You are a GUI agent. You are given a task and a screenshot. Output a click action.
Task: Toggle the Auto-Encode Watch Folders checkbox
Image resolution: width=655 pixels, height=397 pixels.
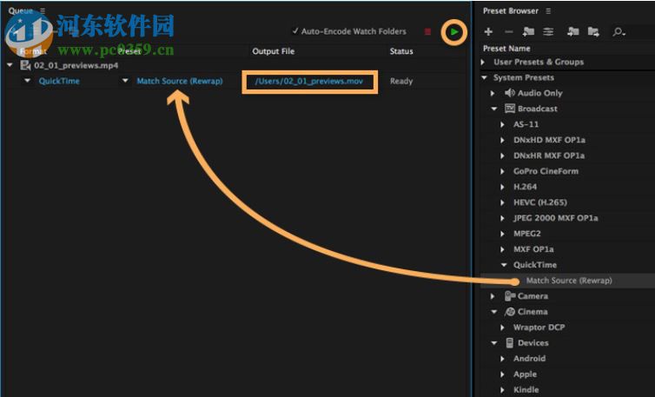pyautogui.click(x=295, y=31)
